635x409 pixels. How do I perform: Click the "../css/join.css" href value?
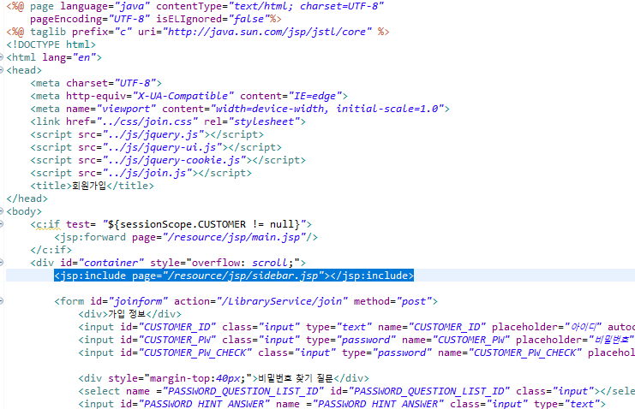pyautogui.click(x=147, y=122)
